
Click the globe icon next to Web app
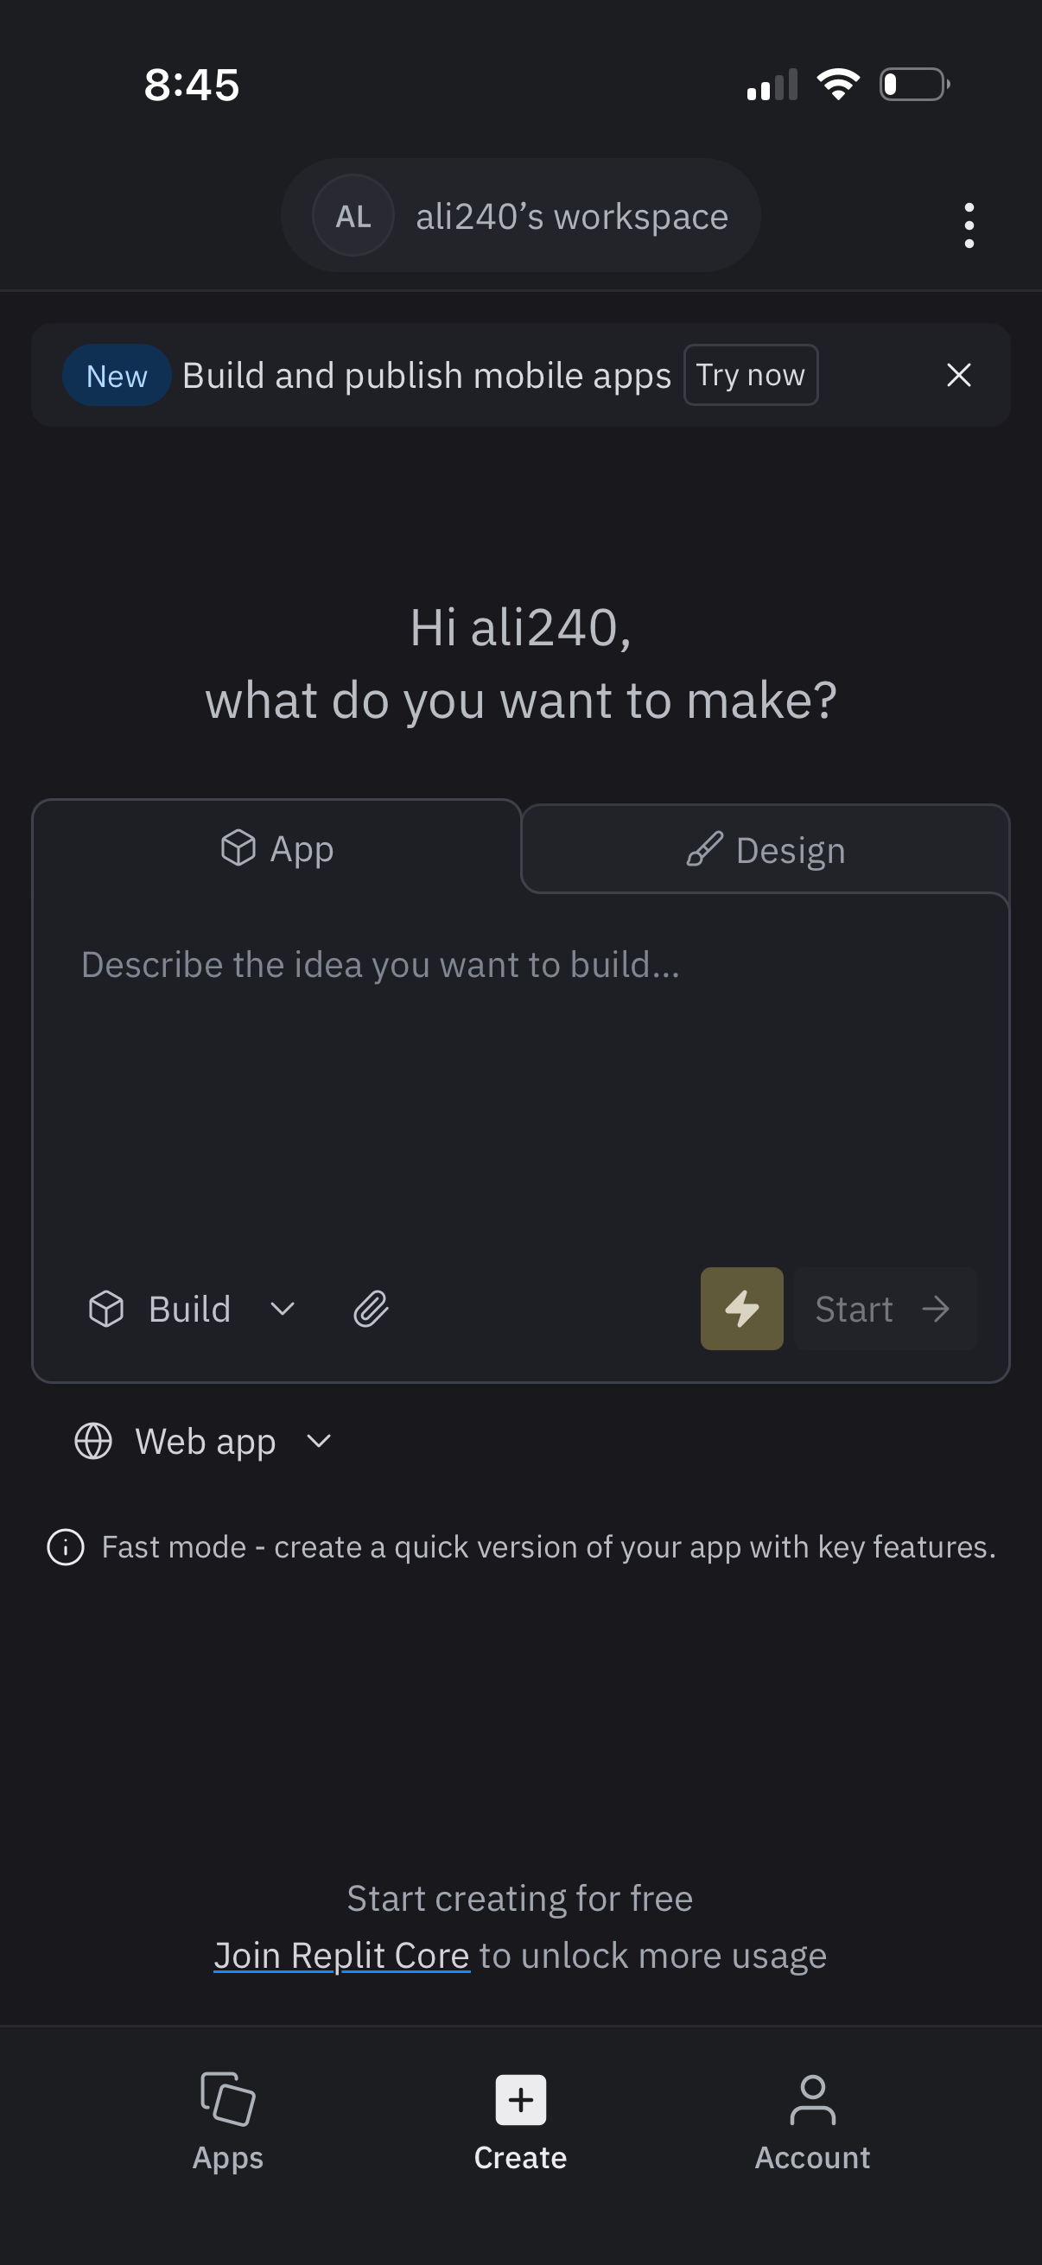pos(94,1441)
